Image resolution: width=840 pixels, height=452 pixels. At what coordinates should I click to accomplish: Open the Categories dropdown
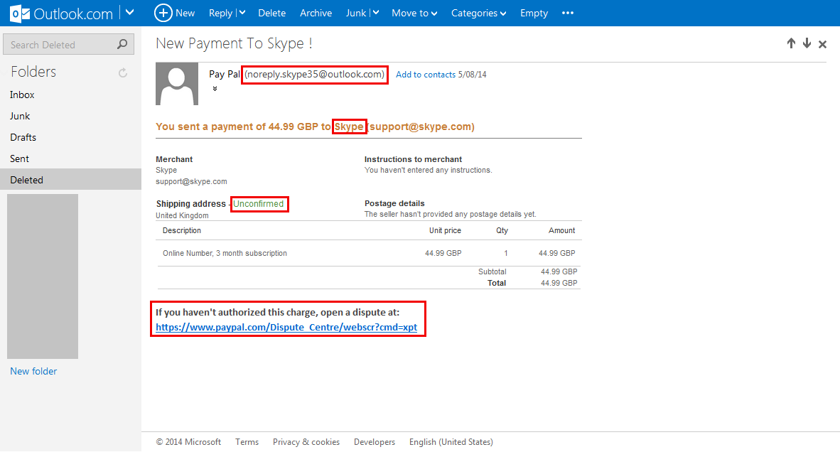(478, 13)
